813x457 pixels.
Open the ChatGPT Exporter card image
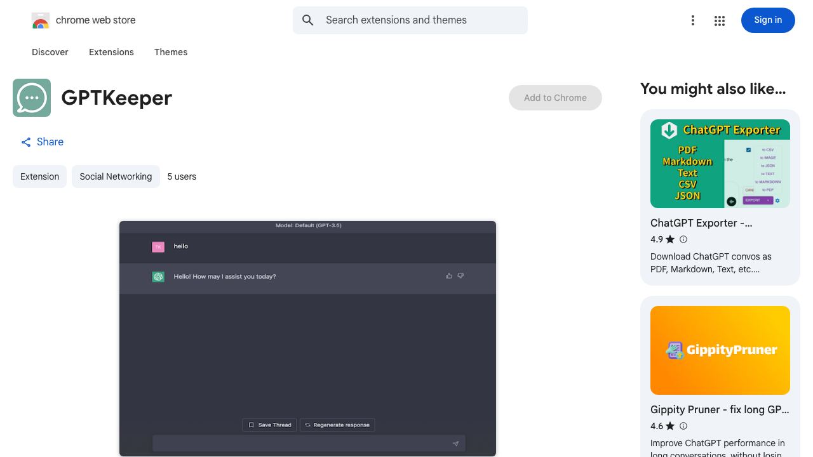720,164
